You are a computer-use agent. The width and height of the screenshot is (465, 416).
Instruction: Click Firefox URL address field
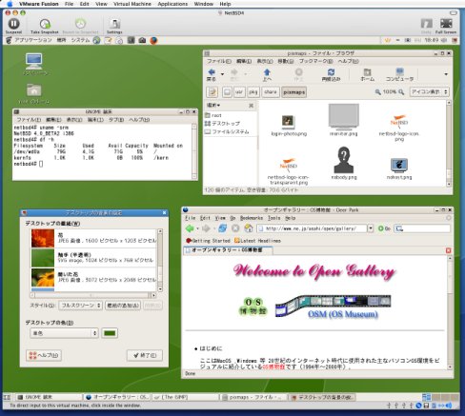(x=312, y=228)
